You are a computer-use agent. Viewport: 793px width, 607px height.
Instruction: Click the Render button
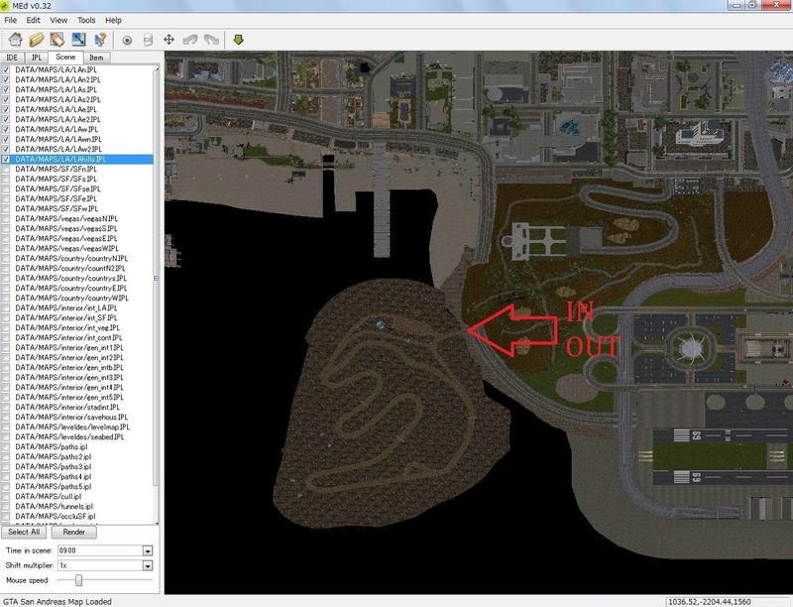pyautogui.click(x=73, y=533)
